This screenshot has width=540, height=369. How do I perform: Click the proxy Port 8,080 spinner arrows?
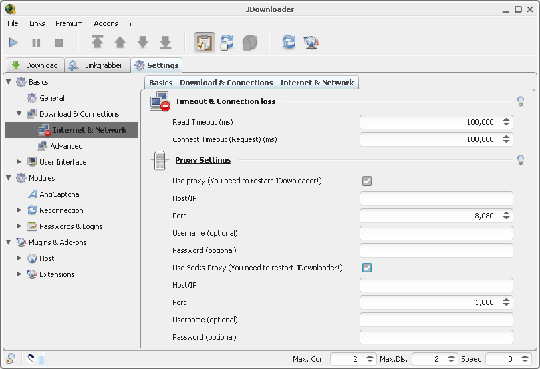(x=506, y=216)
